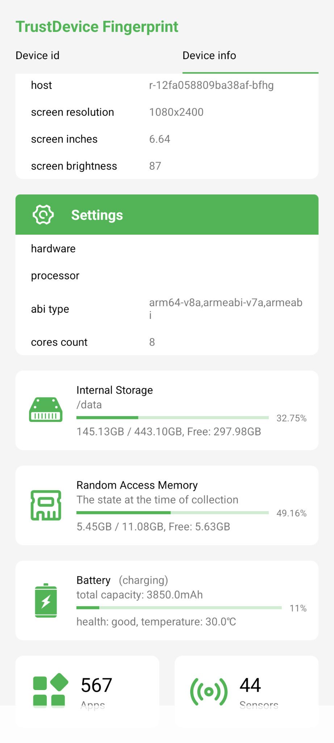The height and width of the screenshot is (743, 334).
Task: Select the Device info tab
Action: [x=209, y=56]
